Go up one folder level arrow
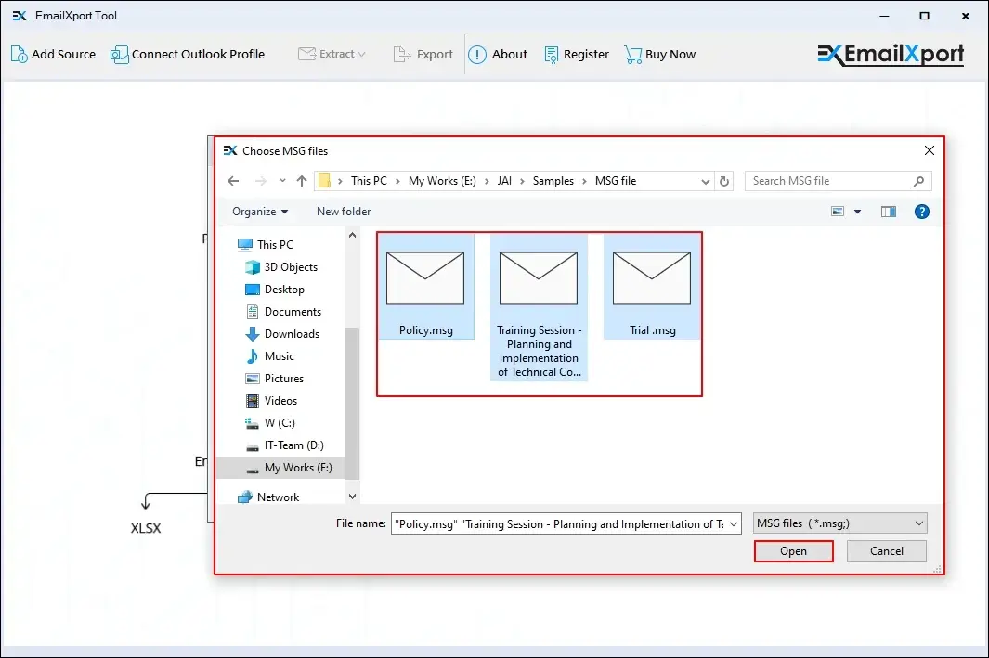The height and width of the screenshot is (658, 989). [x=302, y=181]
